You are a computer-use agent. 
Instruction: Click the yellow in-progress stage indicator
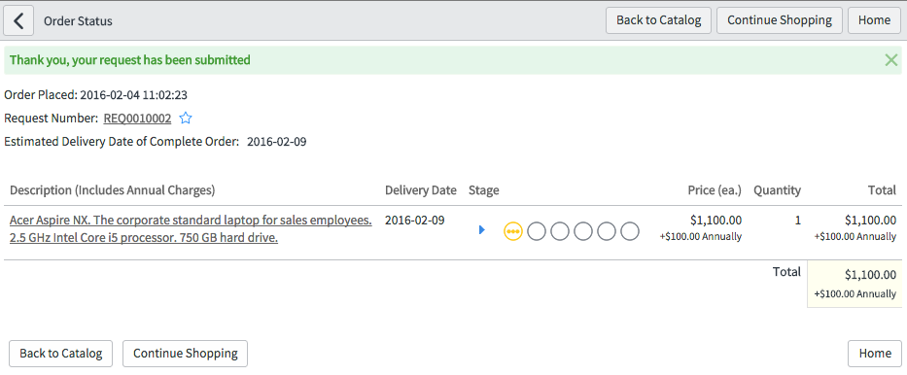point(513,231)
